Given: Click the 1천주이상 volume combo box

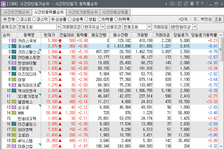Looking at the screenshot, I should coord(93,27).
